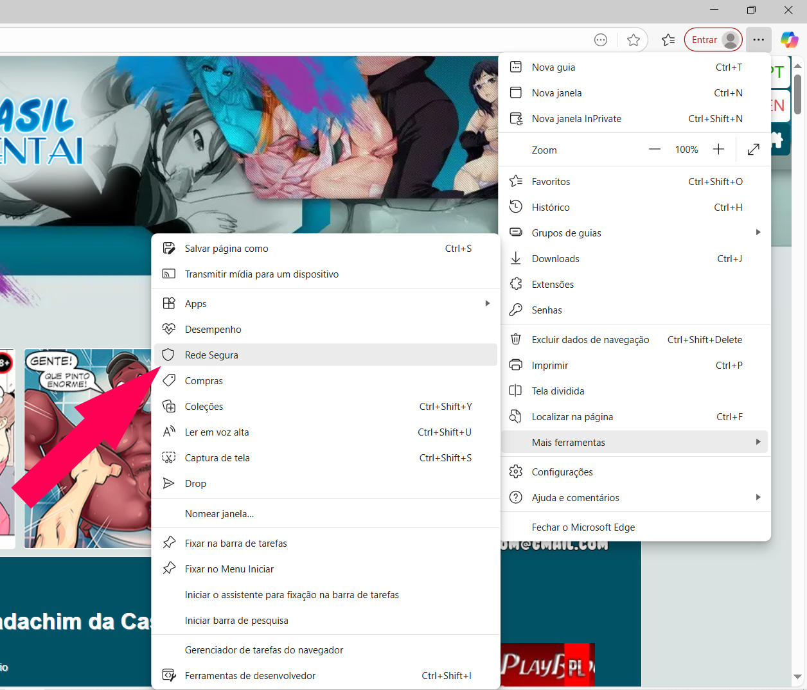Expand Mais ferramentas submenu
The image size is (807, 690).
[635, 443]
